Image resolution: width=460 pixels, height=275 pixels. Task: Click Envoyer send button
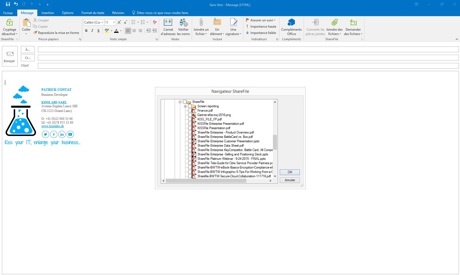click(x=10, y=56)
